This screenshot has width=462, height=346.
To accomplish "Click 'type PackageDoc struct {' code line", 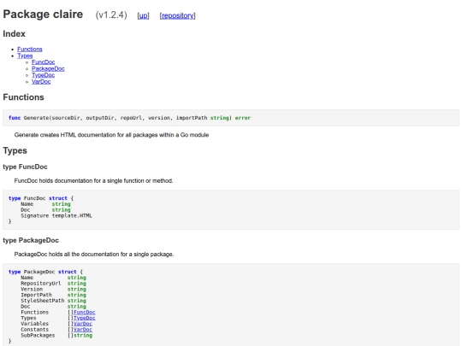I will 45,272.
